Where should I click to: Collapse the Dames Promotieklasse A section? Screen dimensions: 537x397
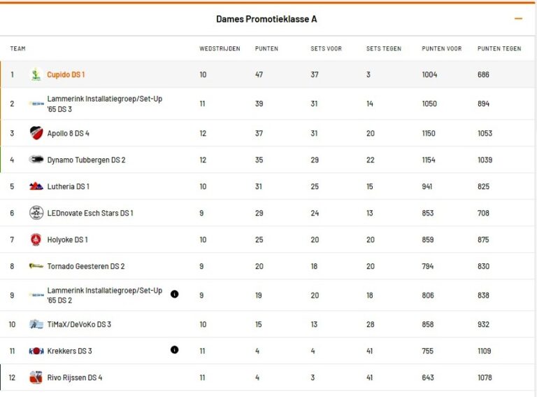coord(518,19)
